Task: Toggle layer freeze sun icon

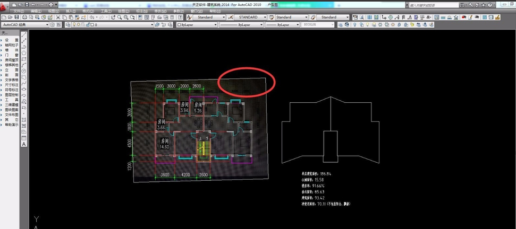Action: [79, 24]
